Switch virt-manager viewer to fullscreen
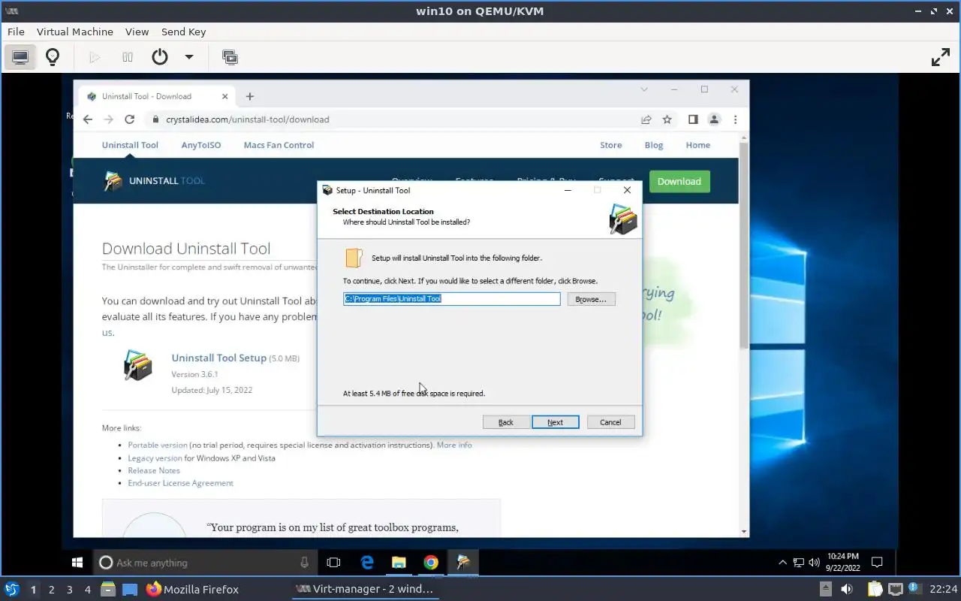The width and height of the screenshot is (961, 601). click(x=940, y=57)
